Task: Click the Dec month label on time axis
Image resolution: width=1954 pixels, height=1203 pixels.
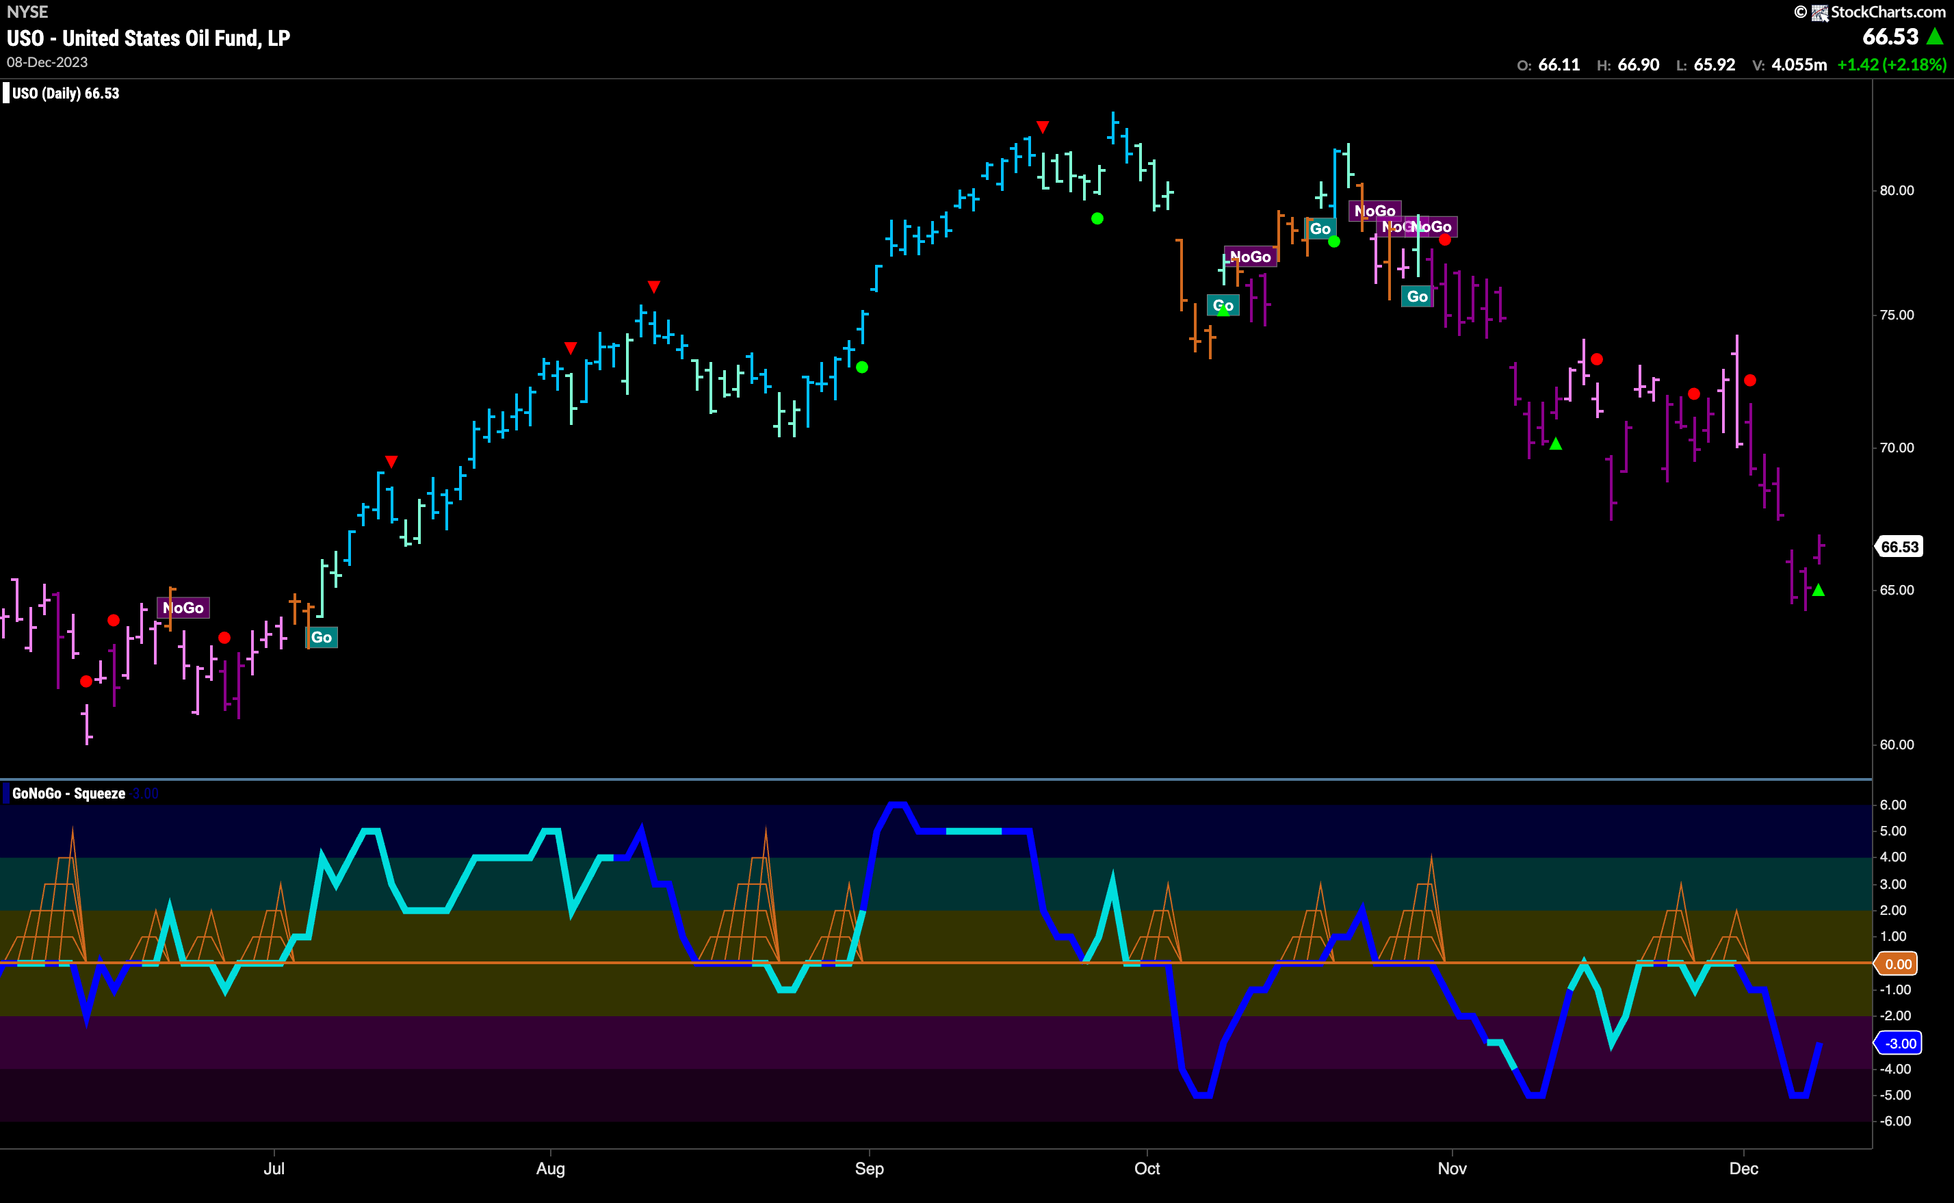Action: point(1744,1168)
